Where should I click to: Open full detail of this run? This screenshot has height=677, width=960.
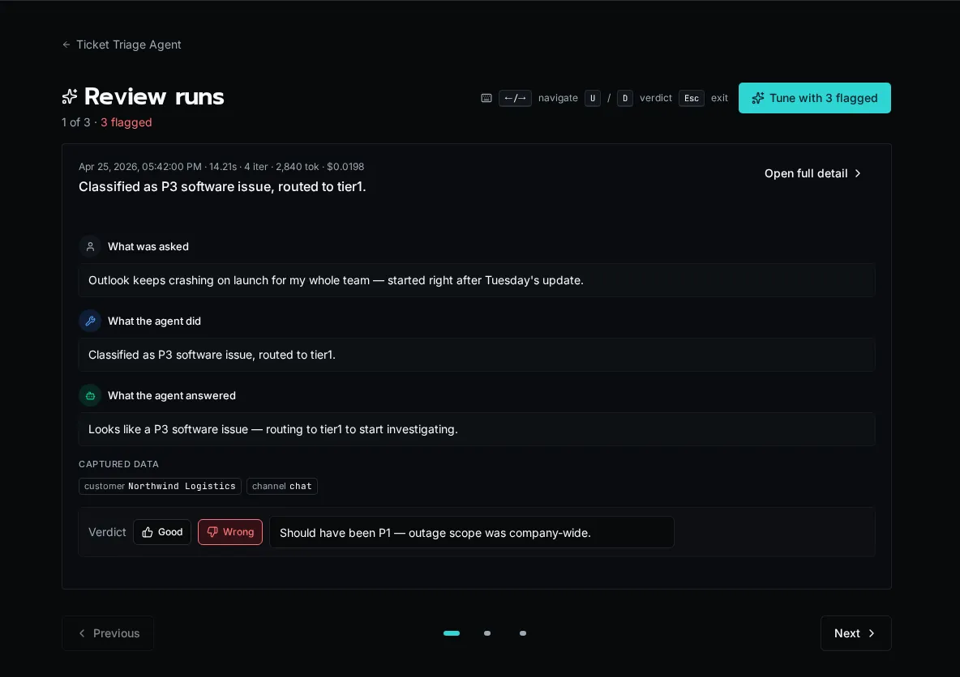(813, 173)
